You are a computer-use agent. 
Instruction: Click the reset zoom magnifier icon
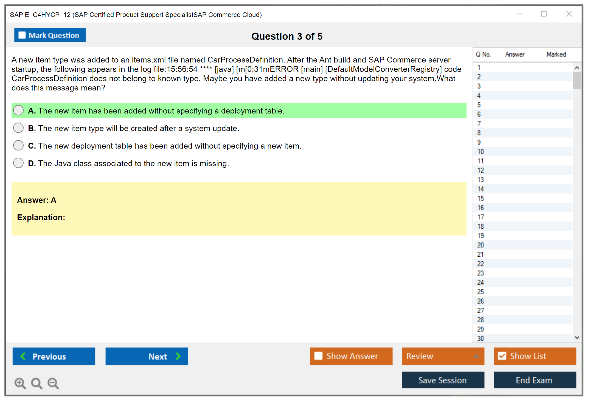(36, 383)
